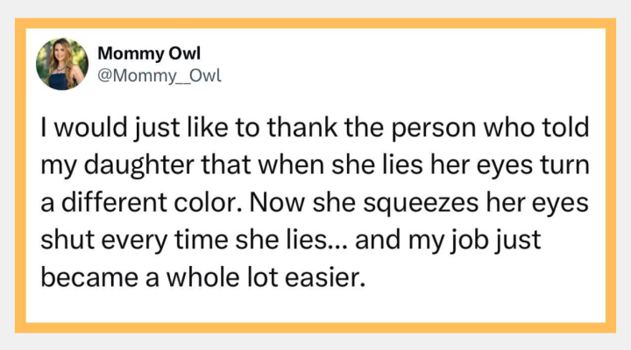Click the orange border frame of the card
The image size is (631, 350).
point(315,24)
